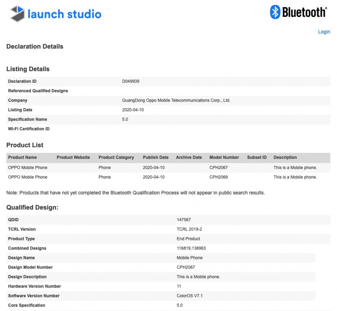Click the Bluetooth symbol icon
The image size is (337, 311).
point(274,12)
